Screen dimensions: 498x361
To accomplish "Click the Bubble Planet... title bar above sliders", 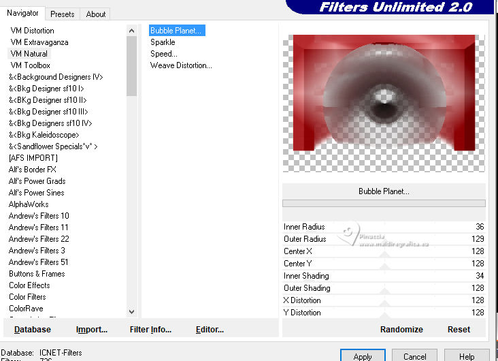I will [x=384, y=191].
